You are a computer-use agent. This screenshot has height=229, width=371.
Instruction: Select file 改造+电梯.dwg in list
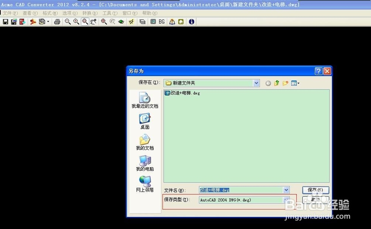coord(183,93)
